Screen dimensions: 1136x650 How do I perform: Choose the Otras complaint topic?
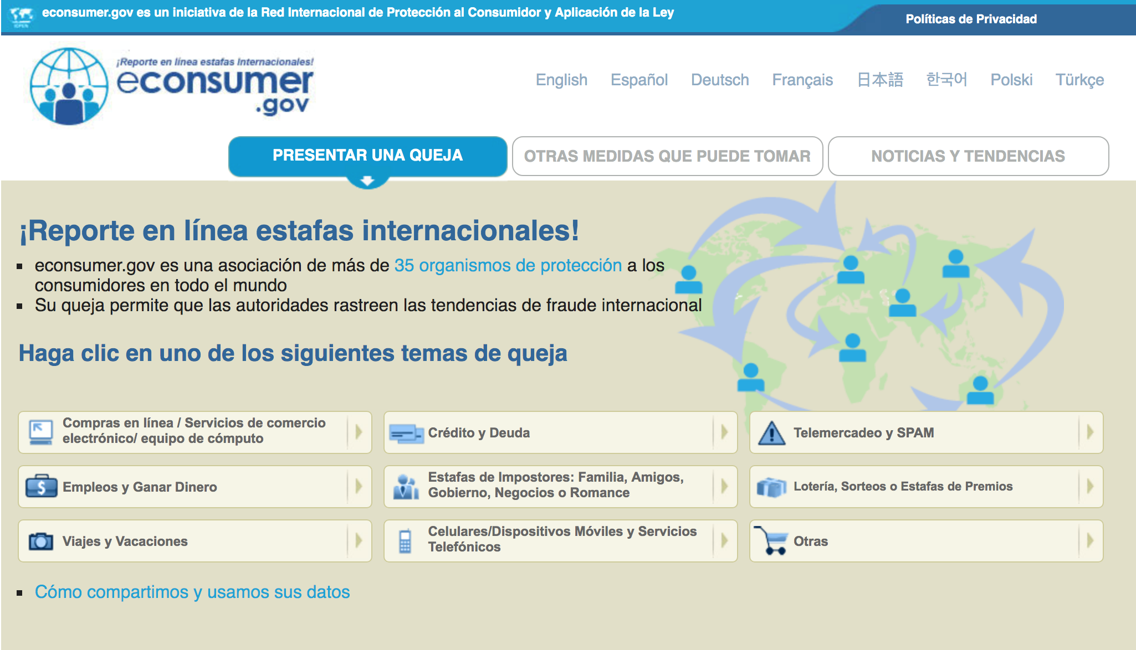(x=927, y=541)
